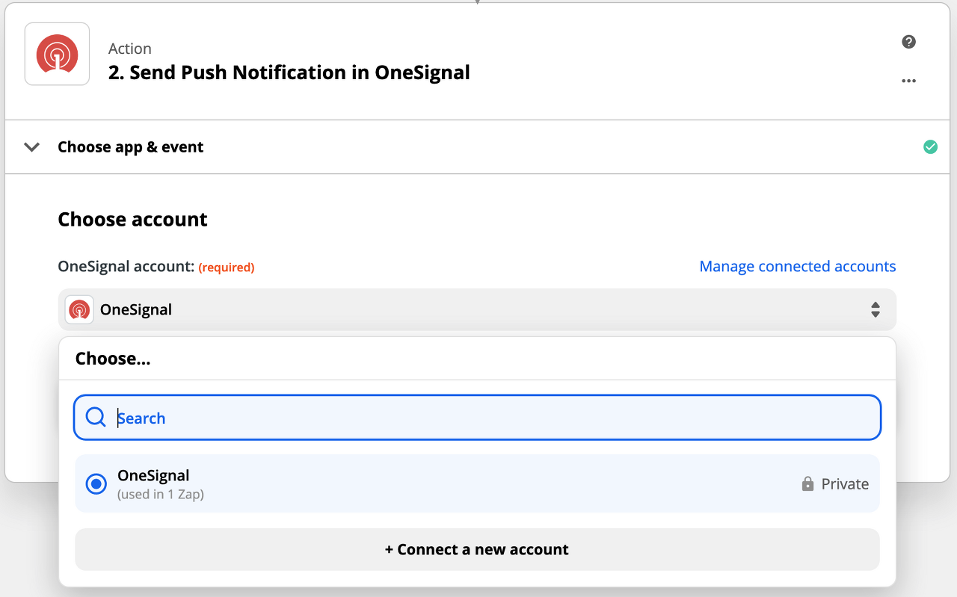The image size is (957, 597).
Task: Click the magnifier search icon
Action: tap(96, 417)
